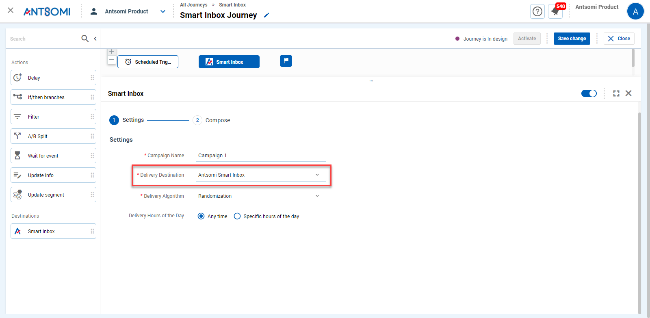Screen dimensions: 650x318
Task: Select the Smart Inbox canvas node
Action: (229, 62)
